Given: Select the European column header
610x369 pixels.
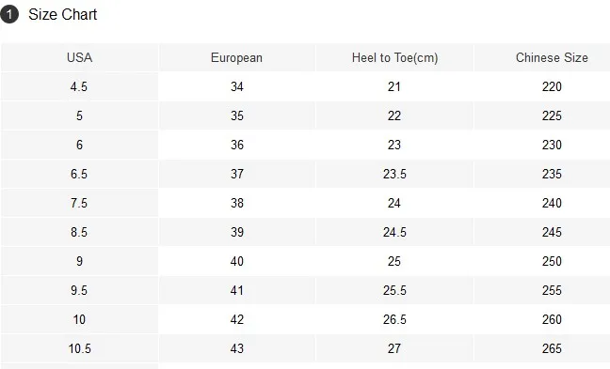Looking at the screenshot, I should (x=237, y=57).
